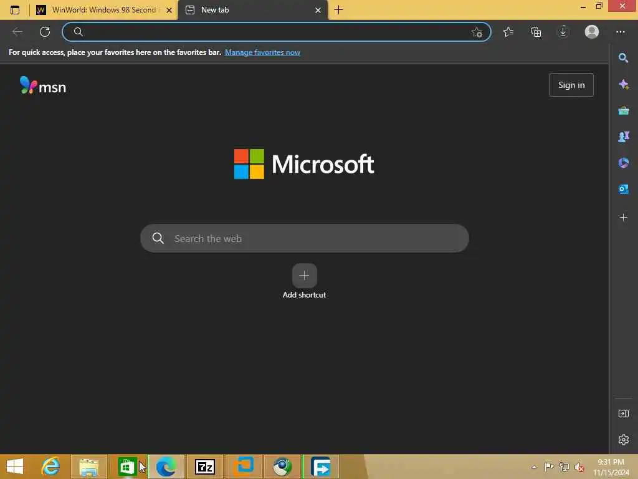Click the Sign in button
This screenshot has width=638, height=479.
click(571, 85)
